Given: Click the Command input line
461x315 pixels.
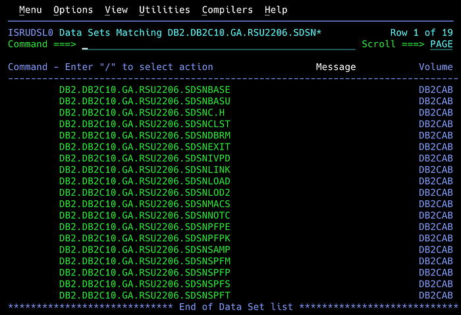Looking at the screenshot, I should tap(219, 44).
